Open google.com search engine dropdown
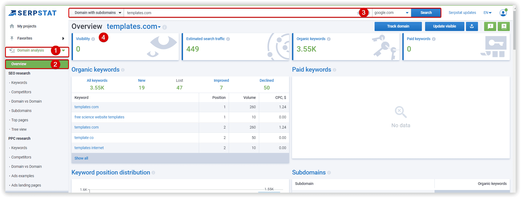Screen dimensions: 521x198 pyautogui.click(x=391, y=13)
